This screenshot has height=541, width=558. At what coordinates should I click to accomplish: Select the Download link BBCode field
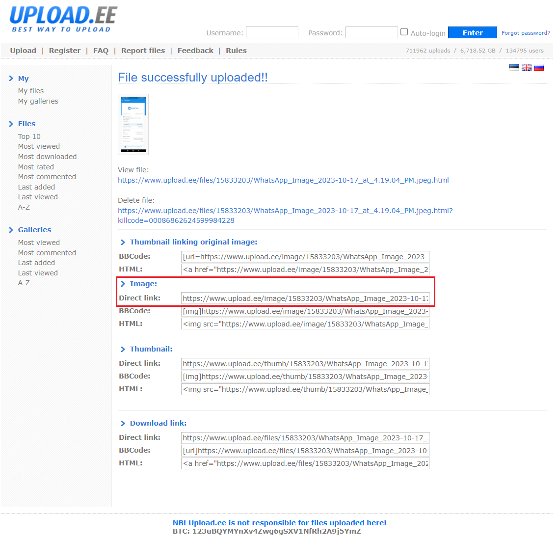[x=305, y=451]
